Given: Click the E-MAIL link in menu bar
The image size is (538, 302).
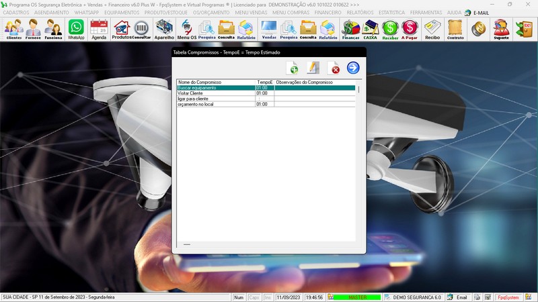Looking at the screenshot, I should coord(481,13).
